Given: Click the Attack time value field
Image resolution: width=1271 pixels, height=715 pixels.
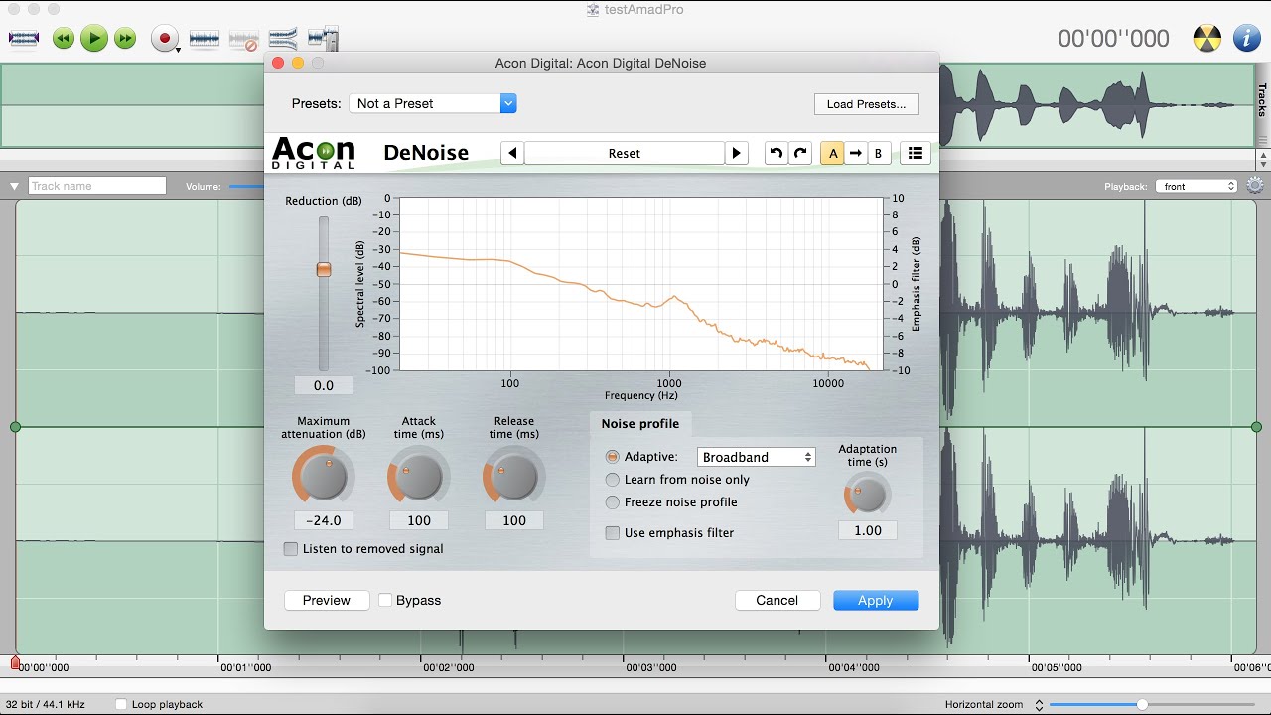Looking at the screenshot, I should [419, 520].
